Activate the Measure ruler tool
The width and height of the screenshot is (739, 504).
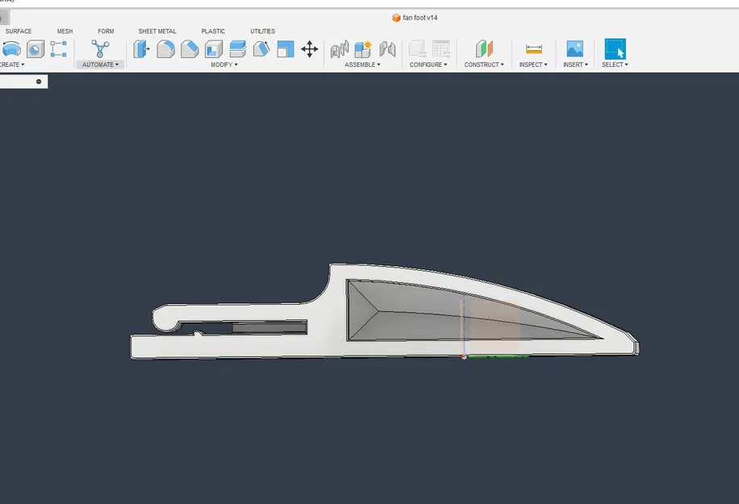[x=533, y=49]
